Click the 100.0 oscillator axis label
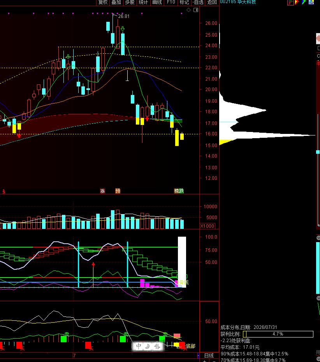 click(211, 237)
